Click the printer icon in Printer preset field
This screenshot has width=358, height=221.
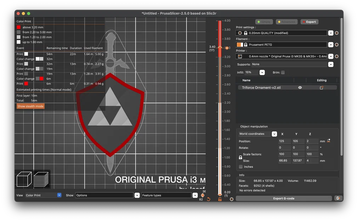pos(240,56)
